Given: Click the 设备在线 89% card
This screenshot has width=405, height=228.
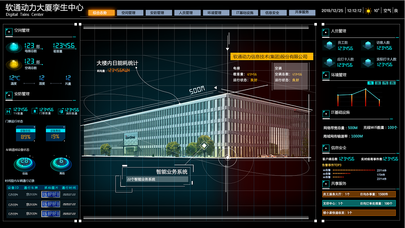Looking at the screenshot, I should click(x=26, y=134).
